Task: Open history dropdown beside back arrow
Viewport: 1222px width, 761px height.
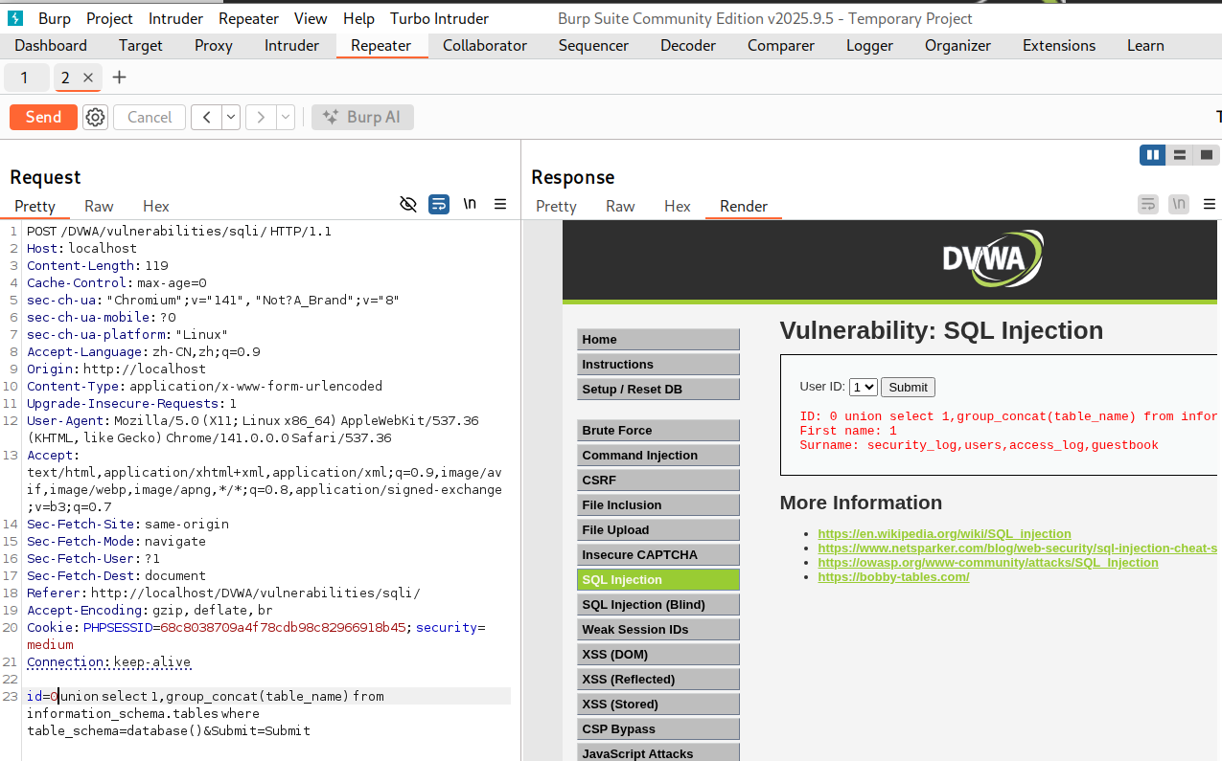Action: click(x=231, y=117)
